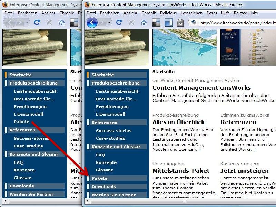Click the TAG icon in the front toolbar
The width and height of the screenshot is (276, 207).
(x=180, y=22)
